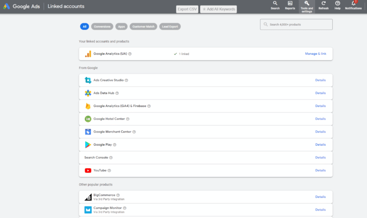Filter by the Apps chip
The image size is (367, 218).
tap(121, 27)
